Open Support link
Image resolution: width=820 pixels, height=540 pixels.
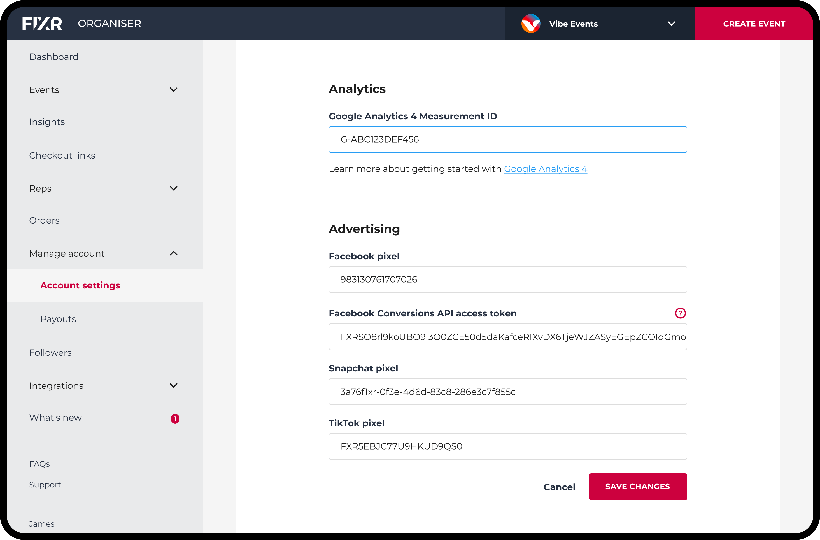(x=45, y=485)
